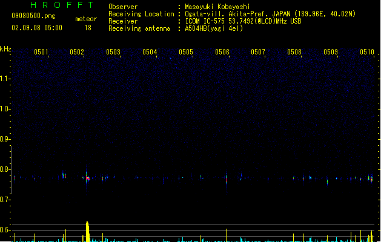Screen dimensions: 381x242
Task: Click the kHz axis unit label
Action: [x=5, y=49]
